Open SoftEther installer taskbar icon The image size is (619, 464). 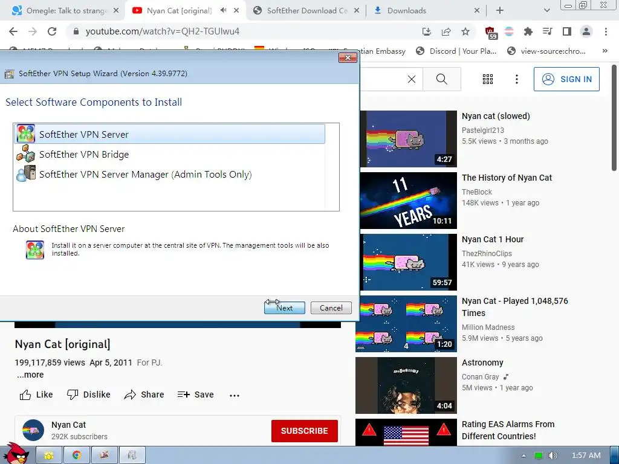132,456
